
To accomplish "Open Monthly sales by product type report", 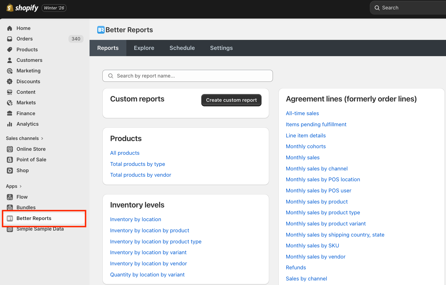I will click(x=323, y=213).
